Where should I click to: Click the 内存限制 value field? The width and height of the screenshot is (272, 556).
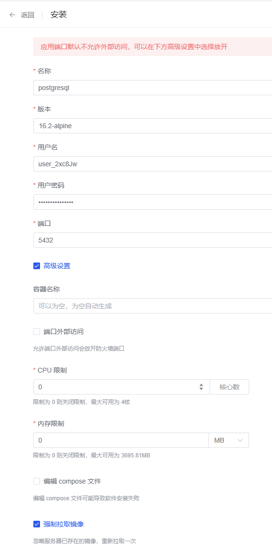pyautogui.click(x=121, y=440)
